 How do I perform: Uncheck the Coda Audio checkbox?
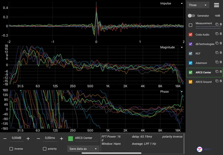click(190, 34)
